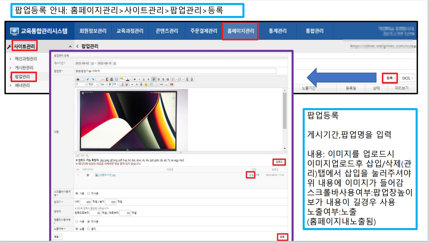The width and height of the screenshot is (429, 243).
Task: Click the 삽입 link for the uploaded image
Action: point(251,175)
